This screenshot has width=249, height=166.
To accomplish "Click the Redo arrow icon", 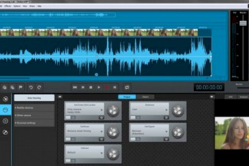I will click(x=39, y=87).
